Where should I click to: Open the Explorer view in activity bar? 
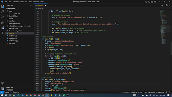pos(3,6)
